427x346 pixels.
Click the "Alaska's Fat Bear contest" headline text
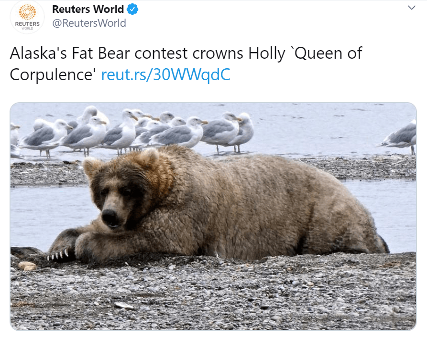[x=99, y=53]
